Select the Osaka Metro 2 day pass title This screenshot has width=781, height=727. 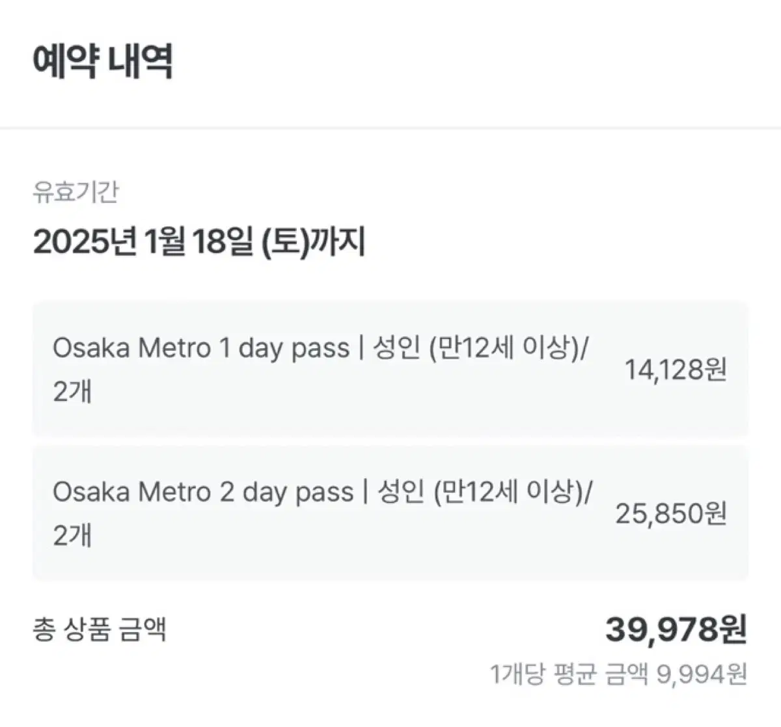pos(203,492)
